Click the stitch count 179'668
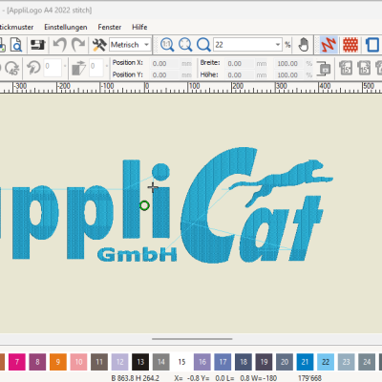382x382 pixels. coord(309,378)
